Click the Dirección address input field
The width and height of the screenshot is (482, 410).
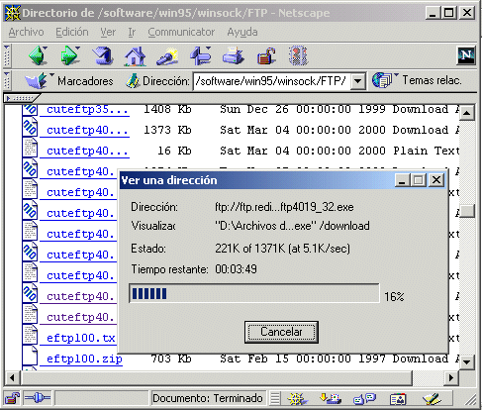272,81
